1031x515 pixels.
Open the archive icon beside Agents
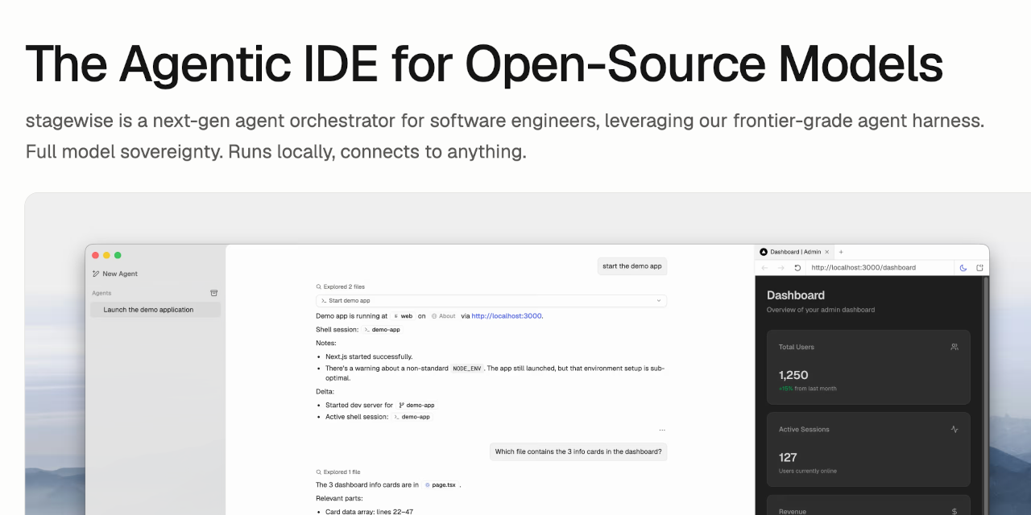click(213, 293)
